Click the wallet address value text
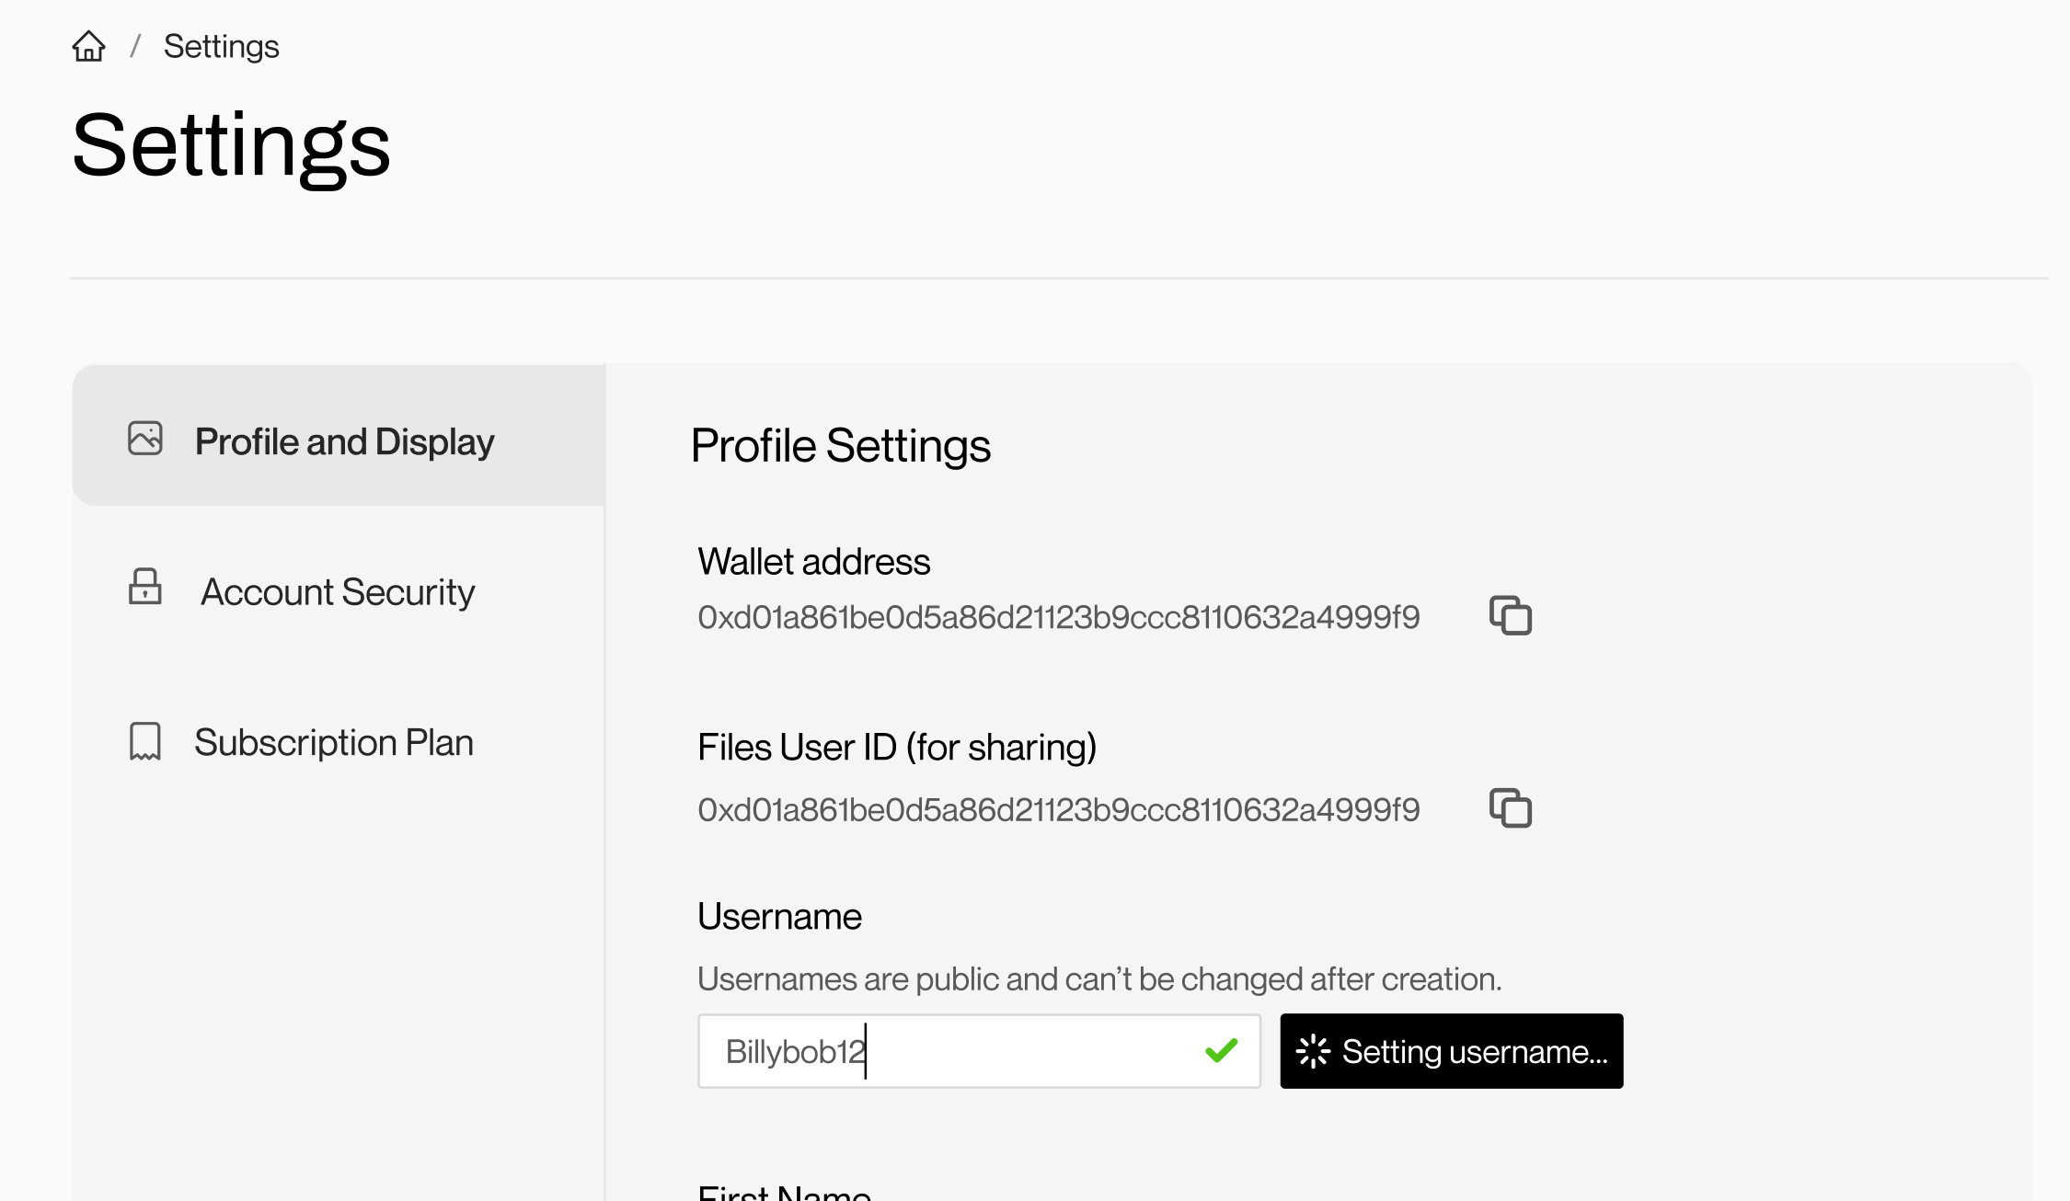 pos(1058,618)
